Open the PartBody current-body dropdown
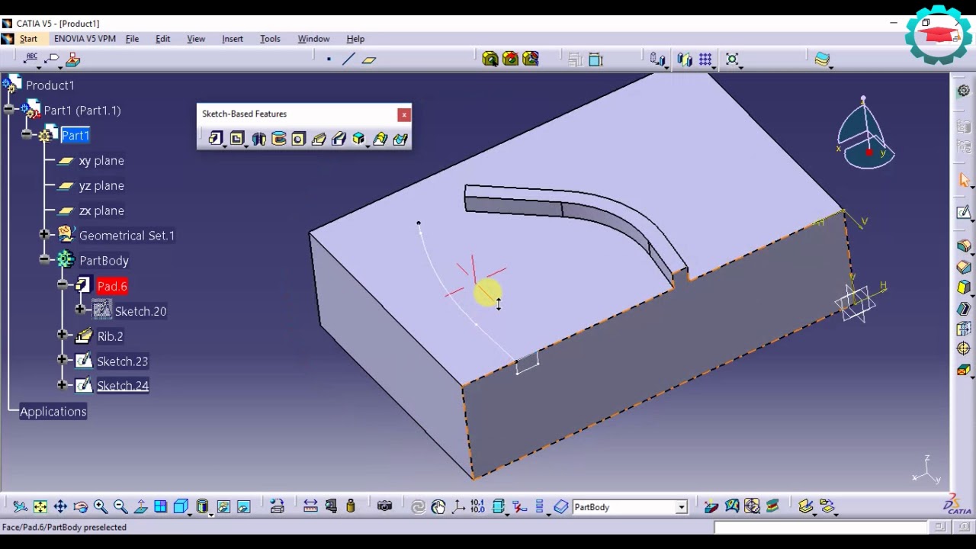The width and height of the screenshot is (976, 549). (682, 507)
